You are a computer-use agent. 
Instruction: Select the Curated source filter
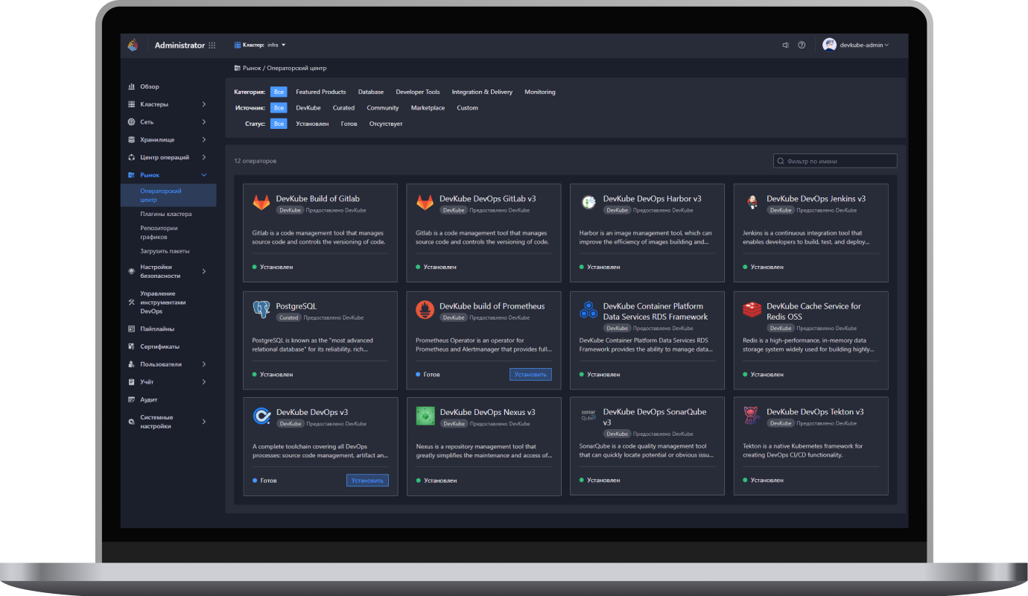[x=343, y=108]
